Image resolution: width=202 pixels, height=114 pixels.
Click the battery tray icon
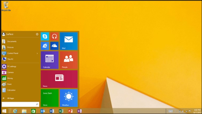point(180,111)
